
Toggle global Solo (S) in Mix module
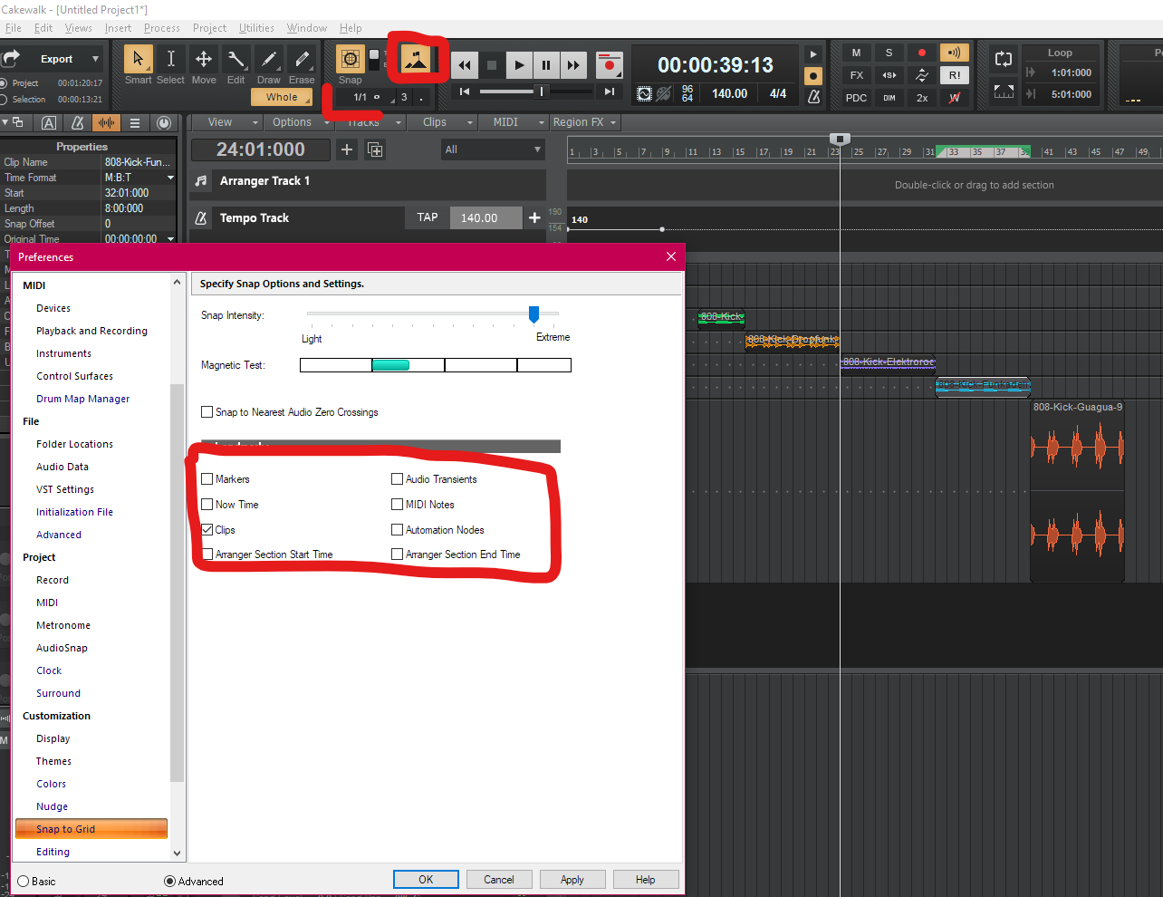(x=889, y=53)
